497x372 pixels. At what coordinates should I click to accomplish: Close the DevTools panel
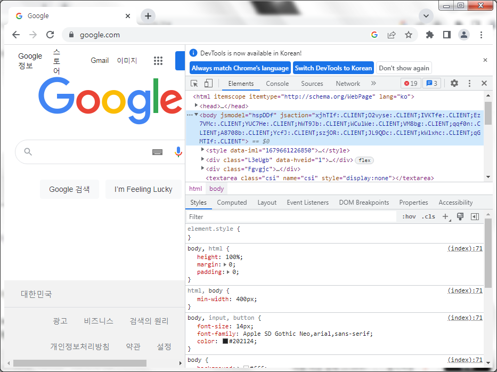(484, 83)
